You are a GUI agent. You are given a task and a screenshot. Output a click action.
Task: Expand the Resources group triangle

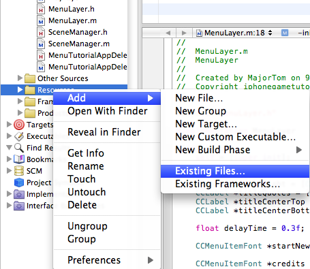point(20,90)
